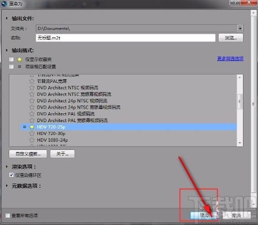Collapse the 输出文件 section triangle
Screen dimensions: 258x225
click(7, 18)
